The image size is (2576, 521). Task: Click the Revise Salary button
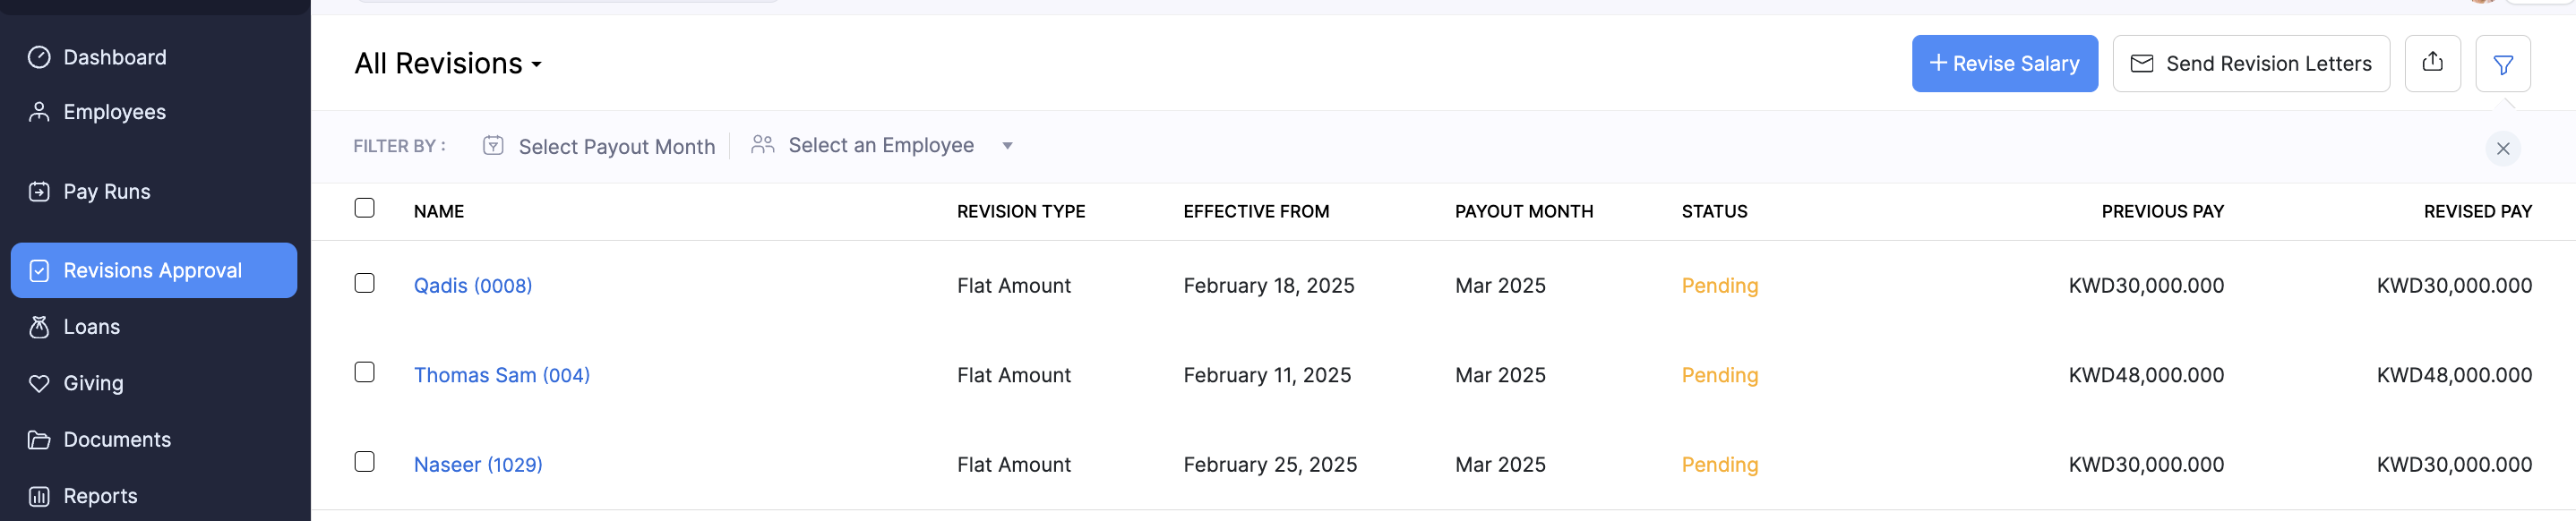(x=2004, y=64)
